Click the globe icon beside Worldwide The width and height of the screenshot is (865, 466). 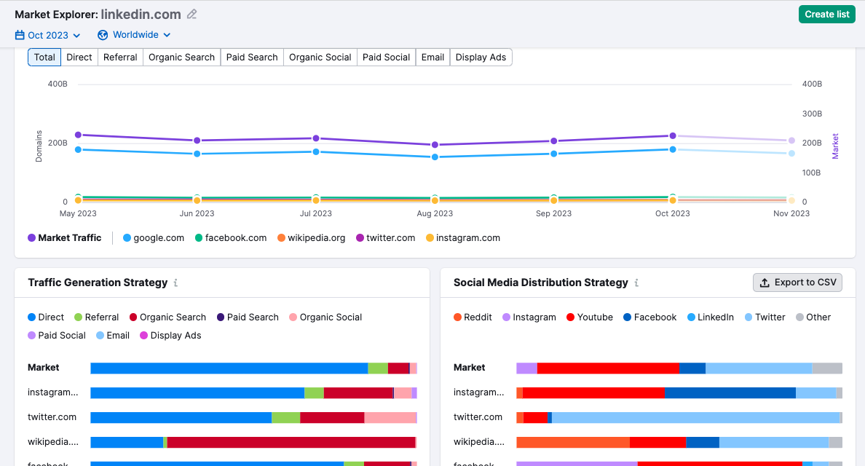click(x=103, y=35)
